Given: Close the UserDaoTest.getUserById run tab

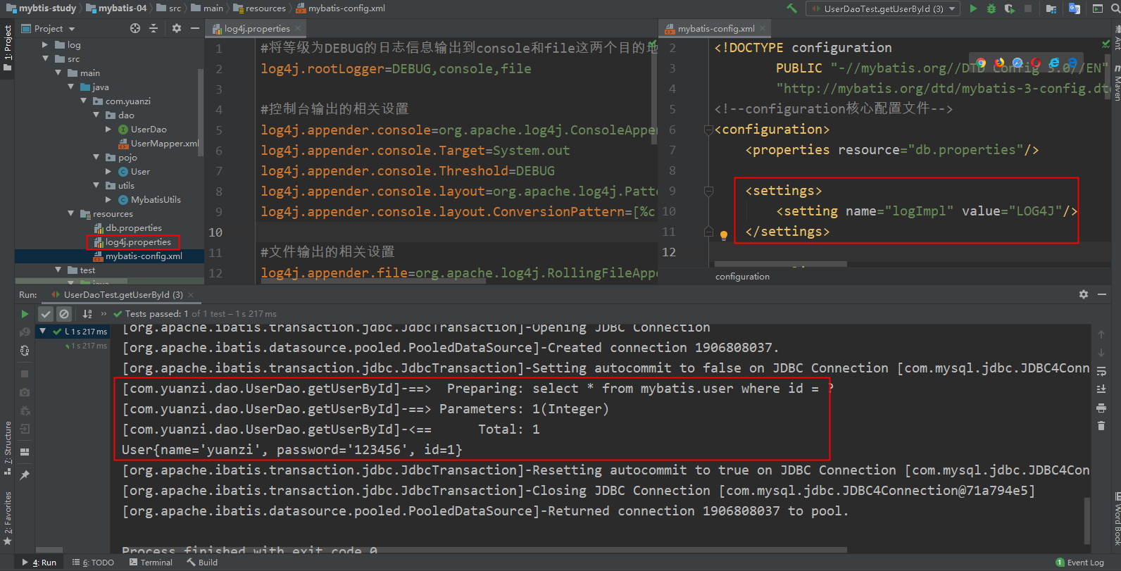Looking at the screenshot, I should pos(191,294).
